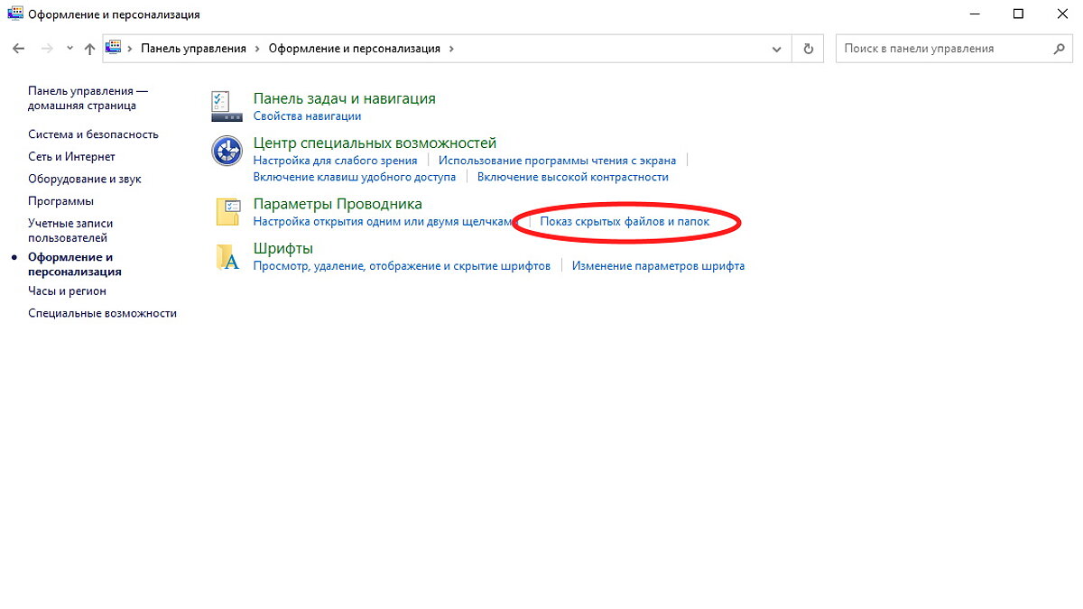Select Система и безопасность in sidebar

93,134
